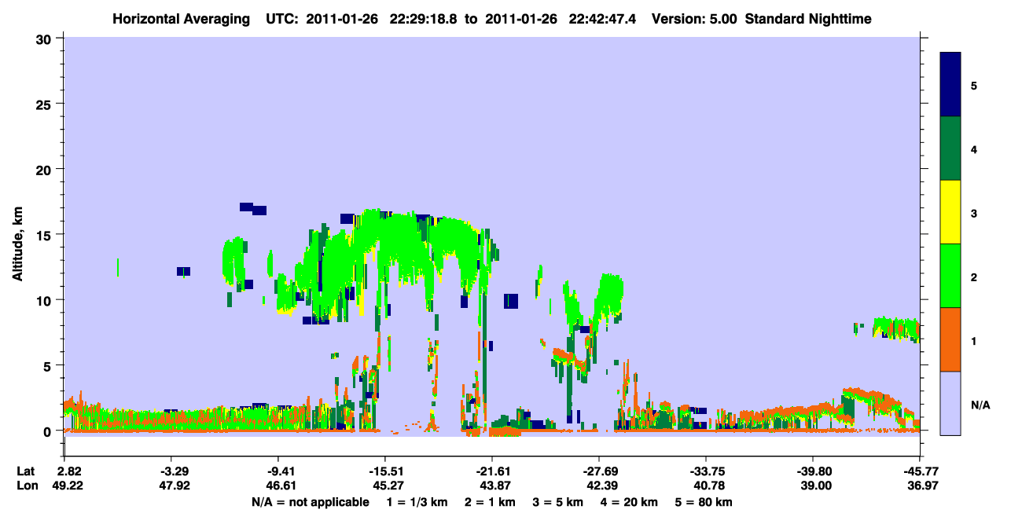Image resolution: width=1022 pixels, height=524 pixels.
Task: Click the '2 = 1 km' legend entry
Action: (489, 501)
